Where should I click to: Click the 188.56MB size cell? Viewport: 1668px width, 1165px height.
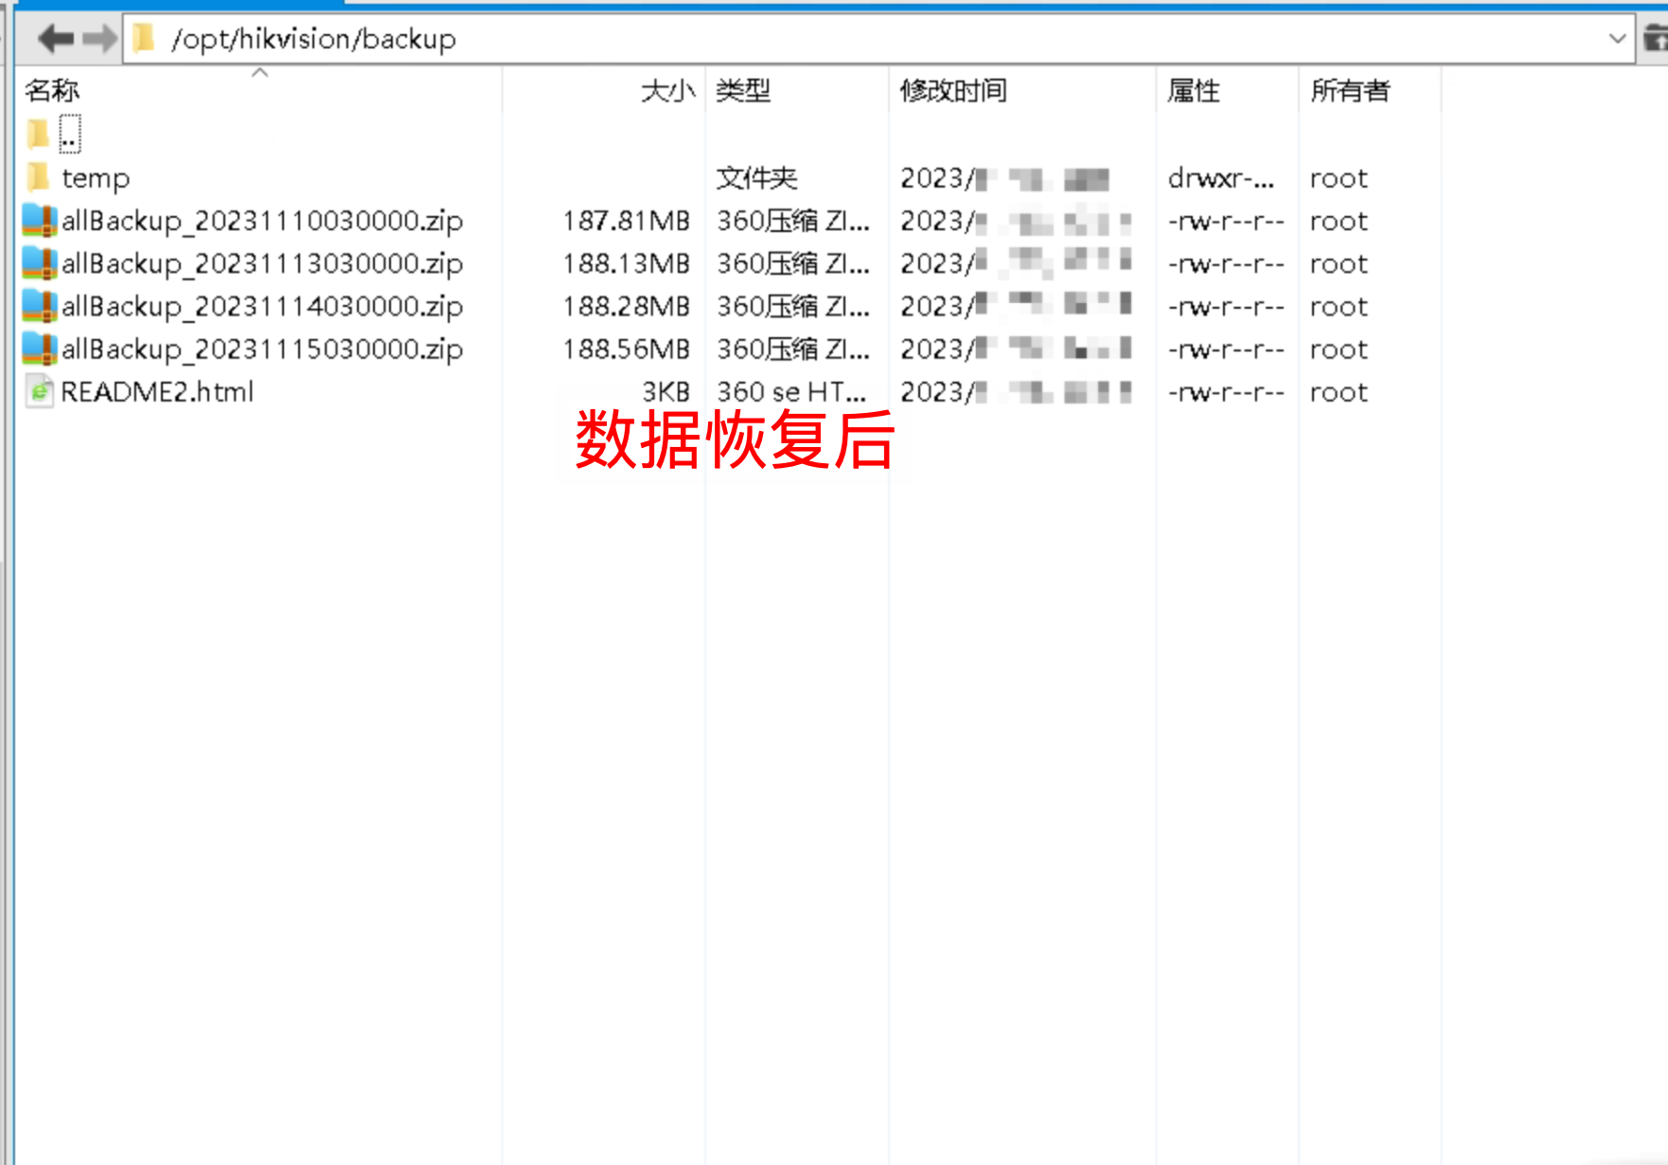tap(627, 349)
